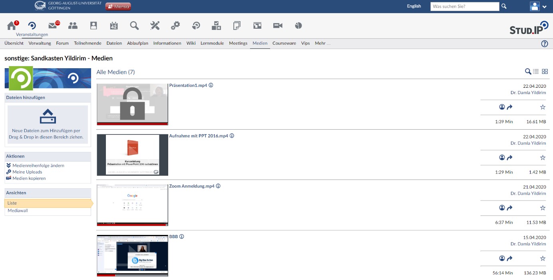Screen dimensions: 553x280
Task: Select Mediawall view in Ansichten
Action: pos(18,211)
